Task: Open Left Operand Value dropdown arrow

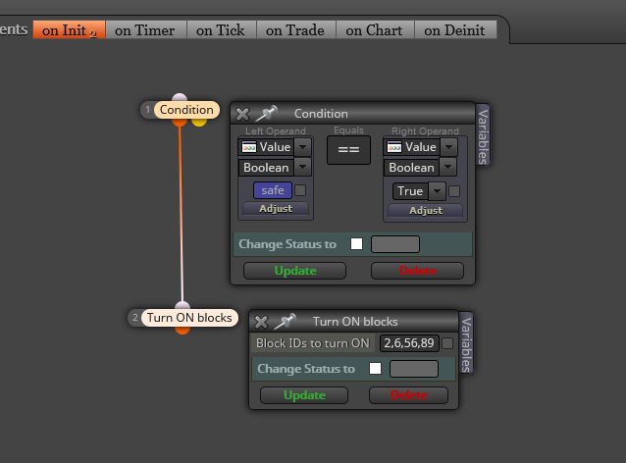Action: [302, 147]
